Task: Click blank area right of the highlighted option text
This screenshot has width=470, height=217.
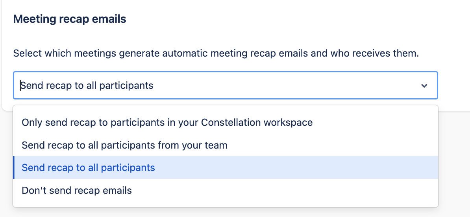Action: (295, 168)
